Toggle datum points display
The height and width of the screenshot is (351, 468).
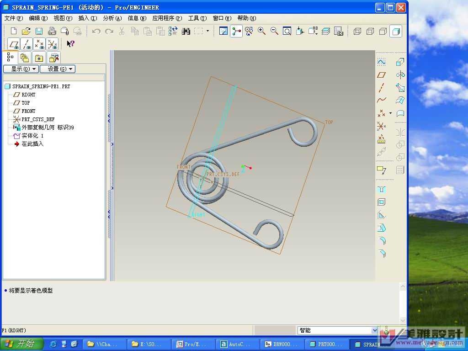click(x=39, y=44)
